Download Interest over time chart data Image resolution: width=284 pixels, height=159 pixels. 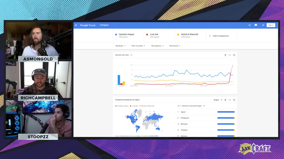point(225,55)
